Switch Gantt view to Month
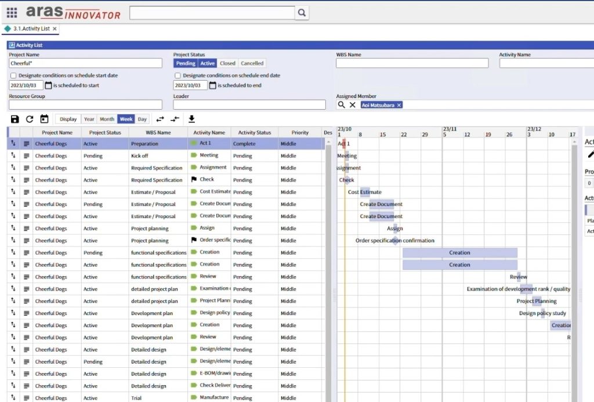594x402 pixels. click(x=107, y=119)
